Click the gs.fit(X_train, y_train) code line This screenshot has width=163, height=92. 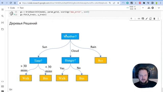click(x=33, y=15)
